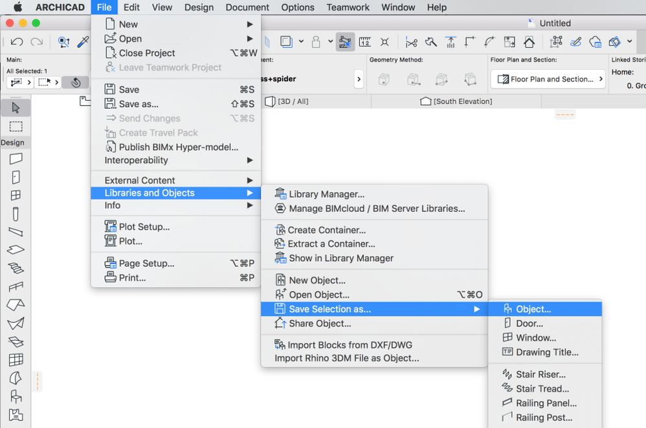
Task: Select the Marquee tool in toolbox
Action: click(16, 126)
